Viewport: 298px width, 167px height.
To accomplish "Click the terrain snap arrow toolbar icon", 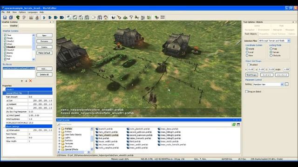I will 69,18.
